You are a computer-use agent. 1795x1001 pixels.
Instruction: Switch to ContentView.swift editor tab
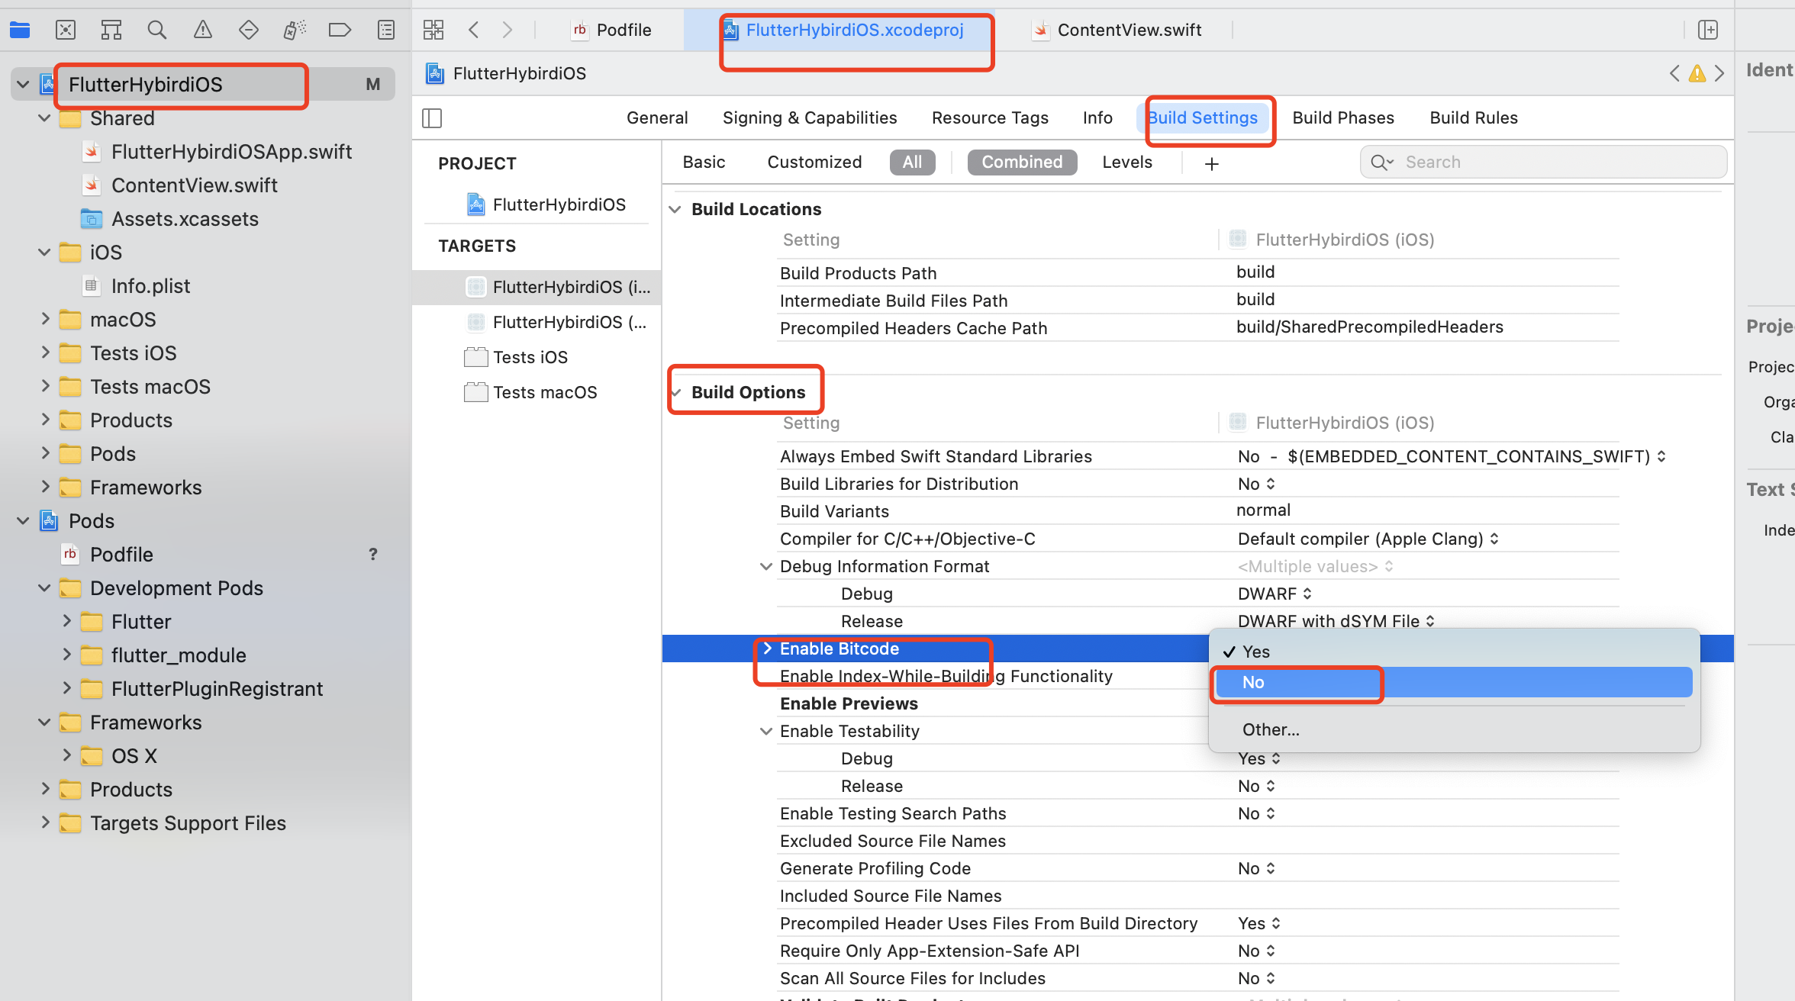(x=1117, y=30)
